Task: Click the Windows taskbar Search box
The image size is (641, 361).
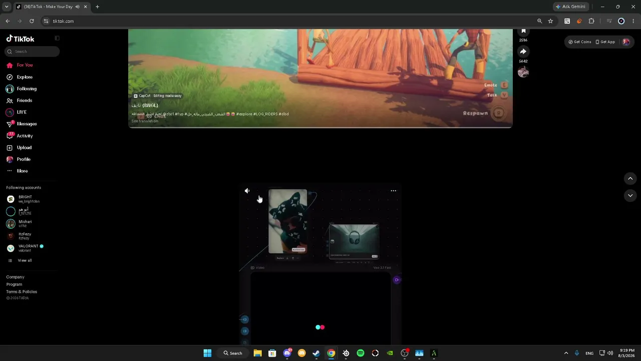Action: [x=233, y=353]
